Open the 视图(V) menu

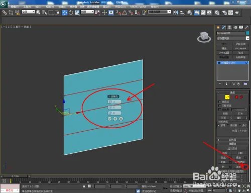click(50, 7)
